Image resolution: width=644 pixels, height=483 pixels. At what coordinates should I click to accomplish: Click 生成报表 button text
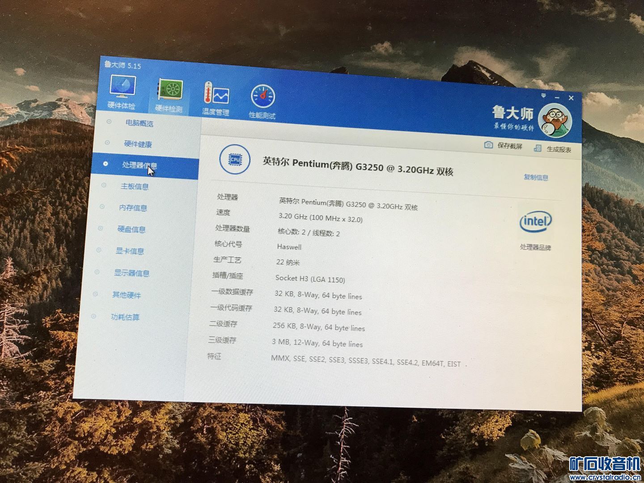click(559, 149)
